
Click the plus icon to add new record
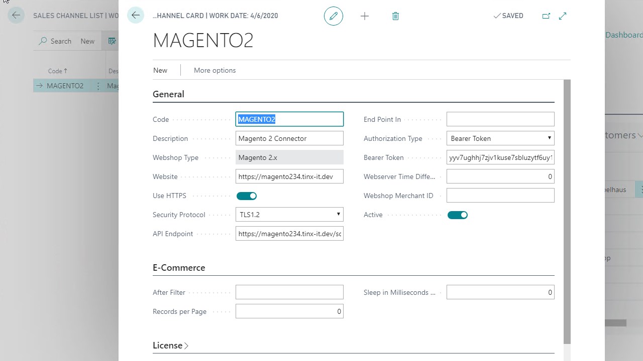point(365,16)
